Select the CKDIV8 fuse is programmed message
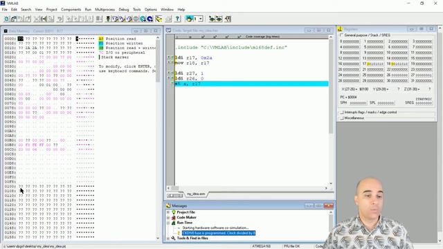This screenshot has width=443, height=249. click(x=219, y=233)
